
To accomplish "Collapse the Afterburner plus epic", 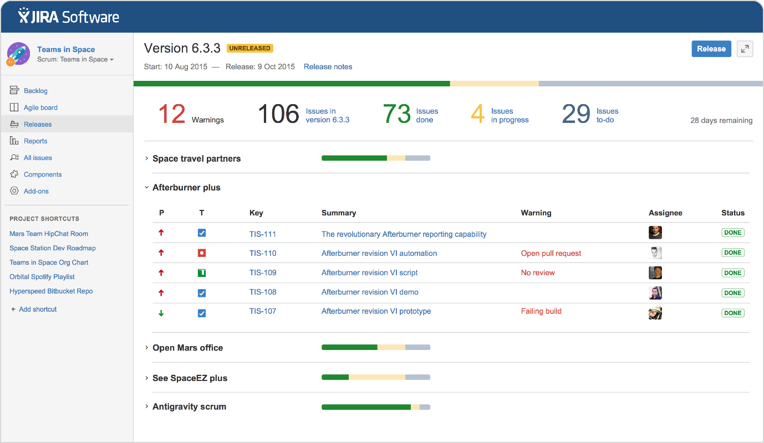I will 147,188.
